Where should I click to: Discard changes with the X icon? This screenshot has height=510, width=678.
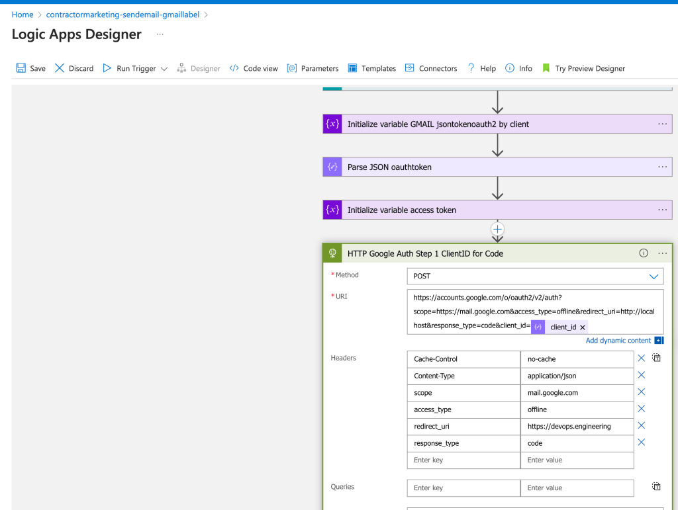click(60, 68)
